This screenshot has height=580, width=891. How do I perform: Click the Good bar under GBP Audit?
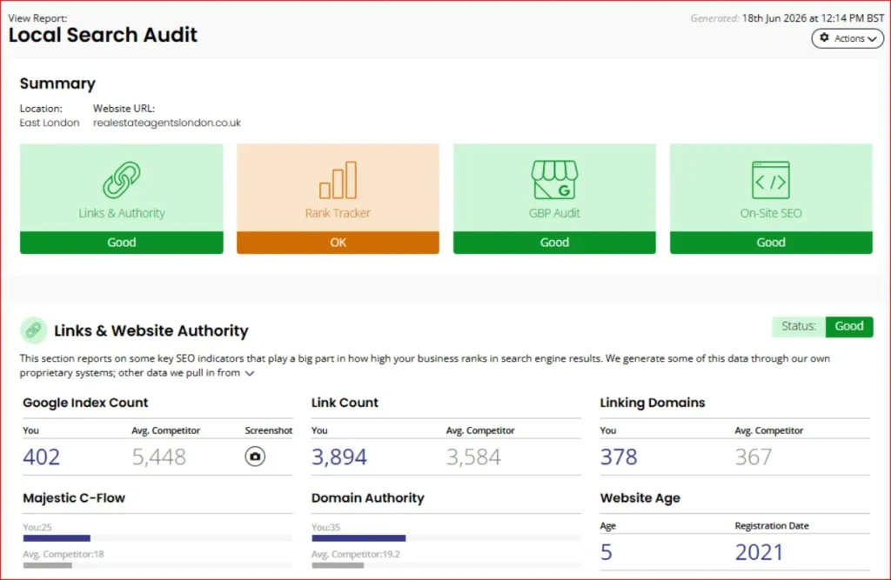click(x=554, y=243)
